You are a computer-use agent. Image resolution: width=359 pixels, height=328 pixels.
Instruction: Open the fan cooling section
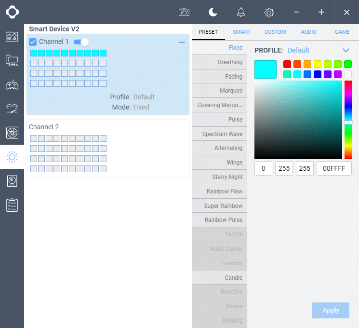[x=12, y=133]
